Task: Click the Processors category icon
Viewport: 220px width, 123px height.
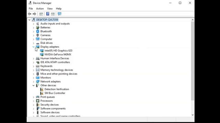Action: pos(37,101)
